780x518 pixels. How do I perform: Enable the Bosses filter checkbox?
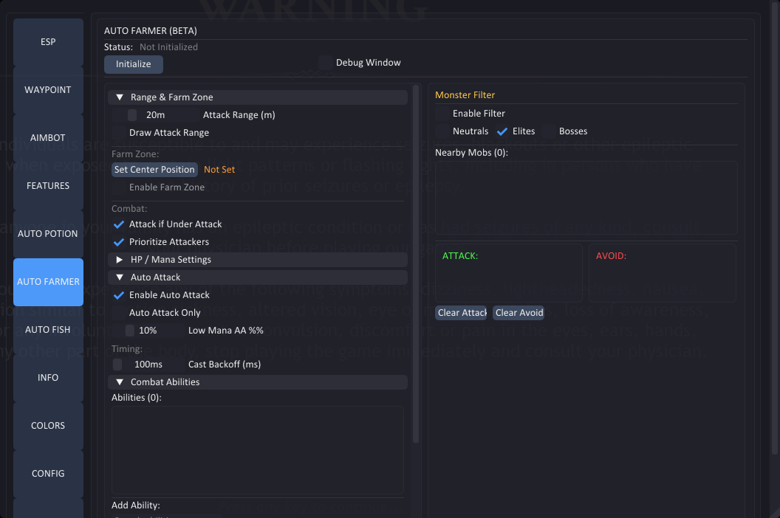pyautogui.click(x=549, y=131)
